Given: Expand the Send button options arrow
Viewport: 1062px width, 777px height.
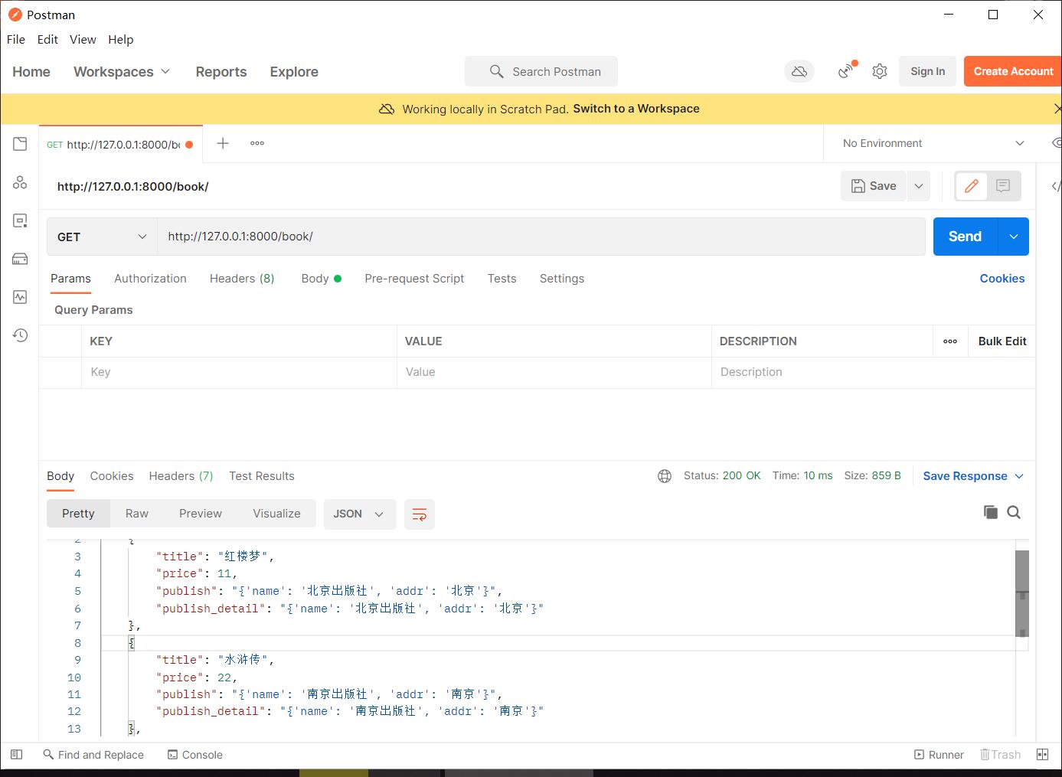Looking at the screenshot, I should (1014, 237).
